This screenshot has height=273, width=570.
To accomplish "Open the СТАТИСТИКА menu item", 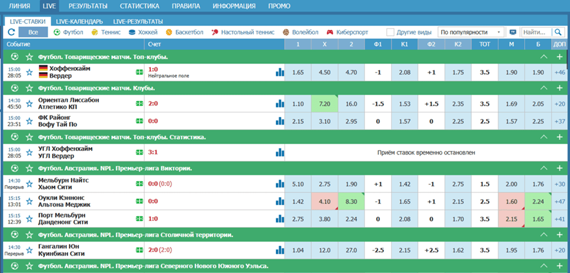I will (139, 6).
